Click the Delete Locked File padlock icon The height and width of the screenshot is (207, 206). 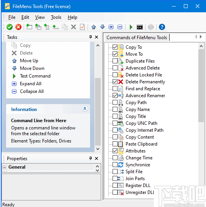(121, 75)
